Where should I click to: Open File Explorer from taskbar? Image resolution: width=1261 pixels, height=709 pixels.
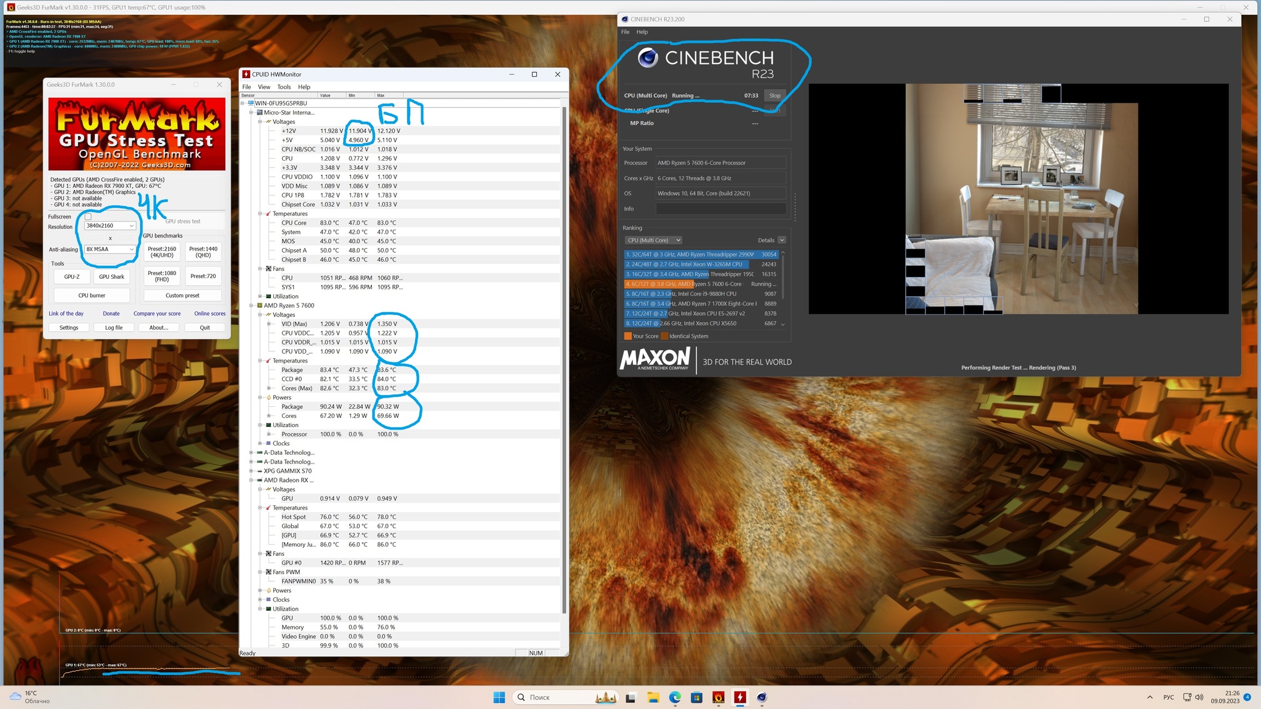[x=653, y=697]
